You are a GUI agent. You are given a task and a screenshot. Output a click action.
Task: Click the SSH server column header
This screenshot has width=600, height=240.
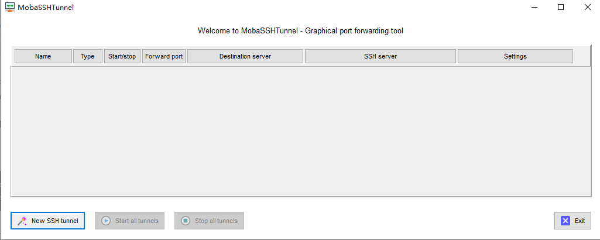coord(380,56)
